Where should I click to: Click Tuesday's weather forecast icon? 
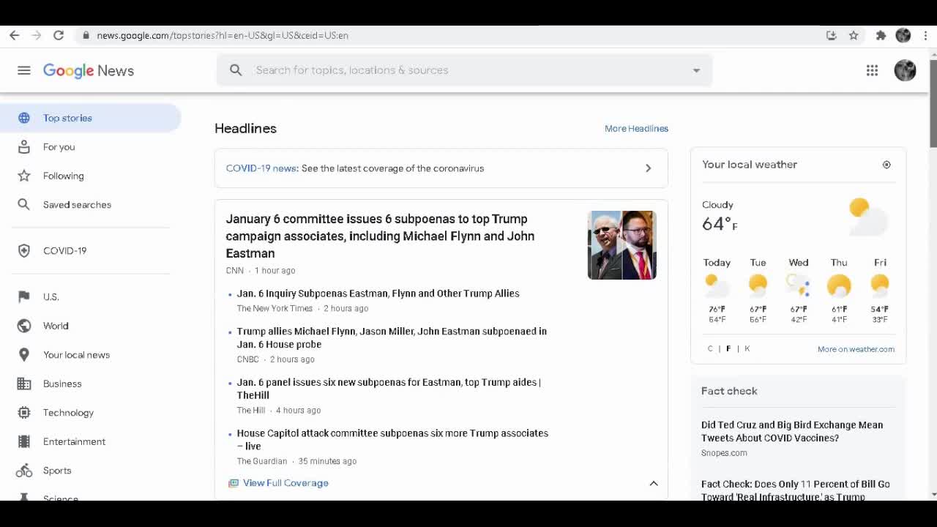758,285
